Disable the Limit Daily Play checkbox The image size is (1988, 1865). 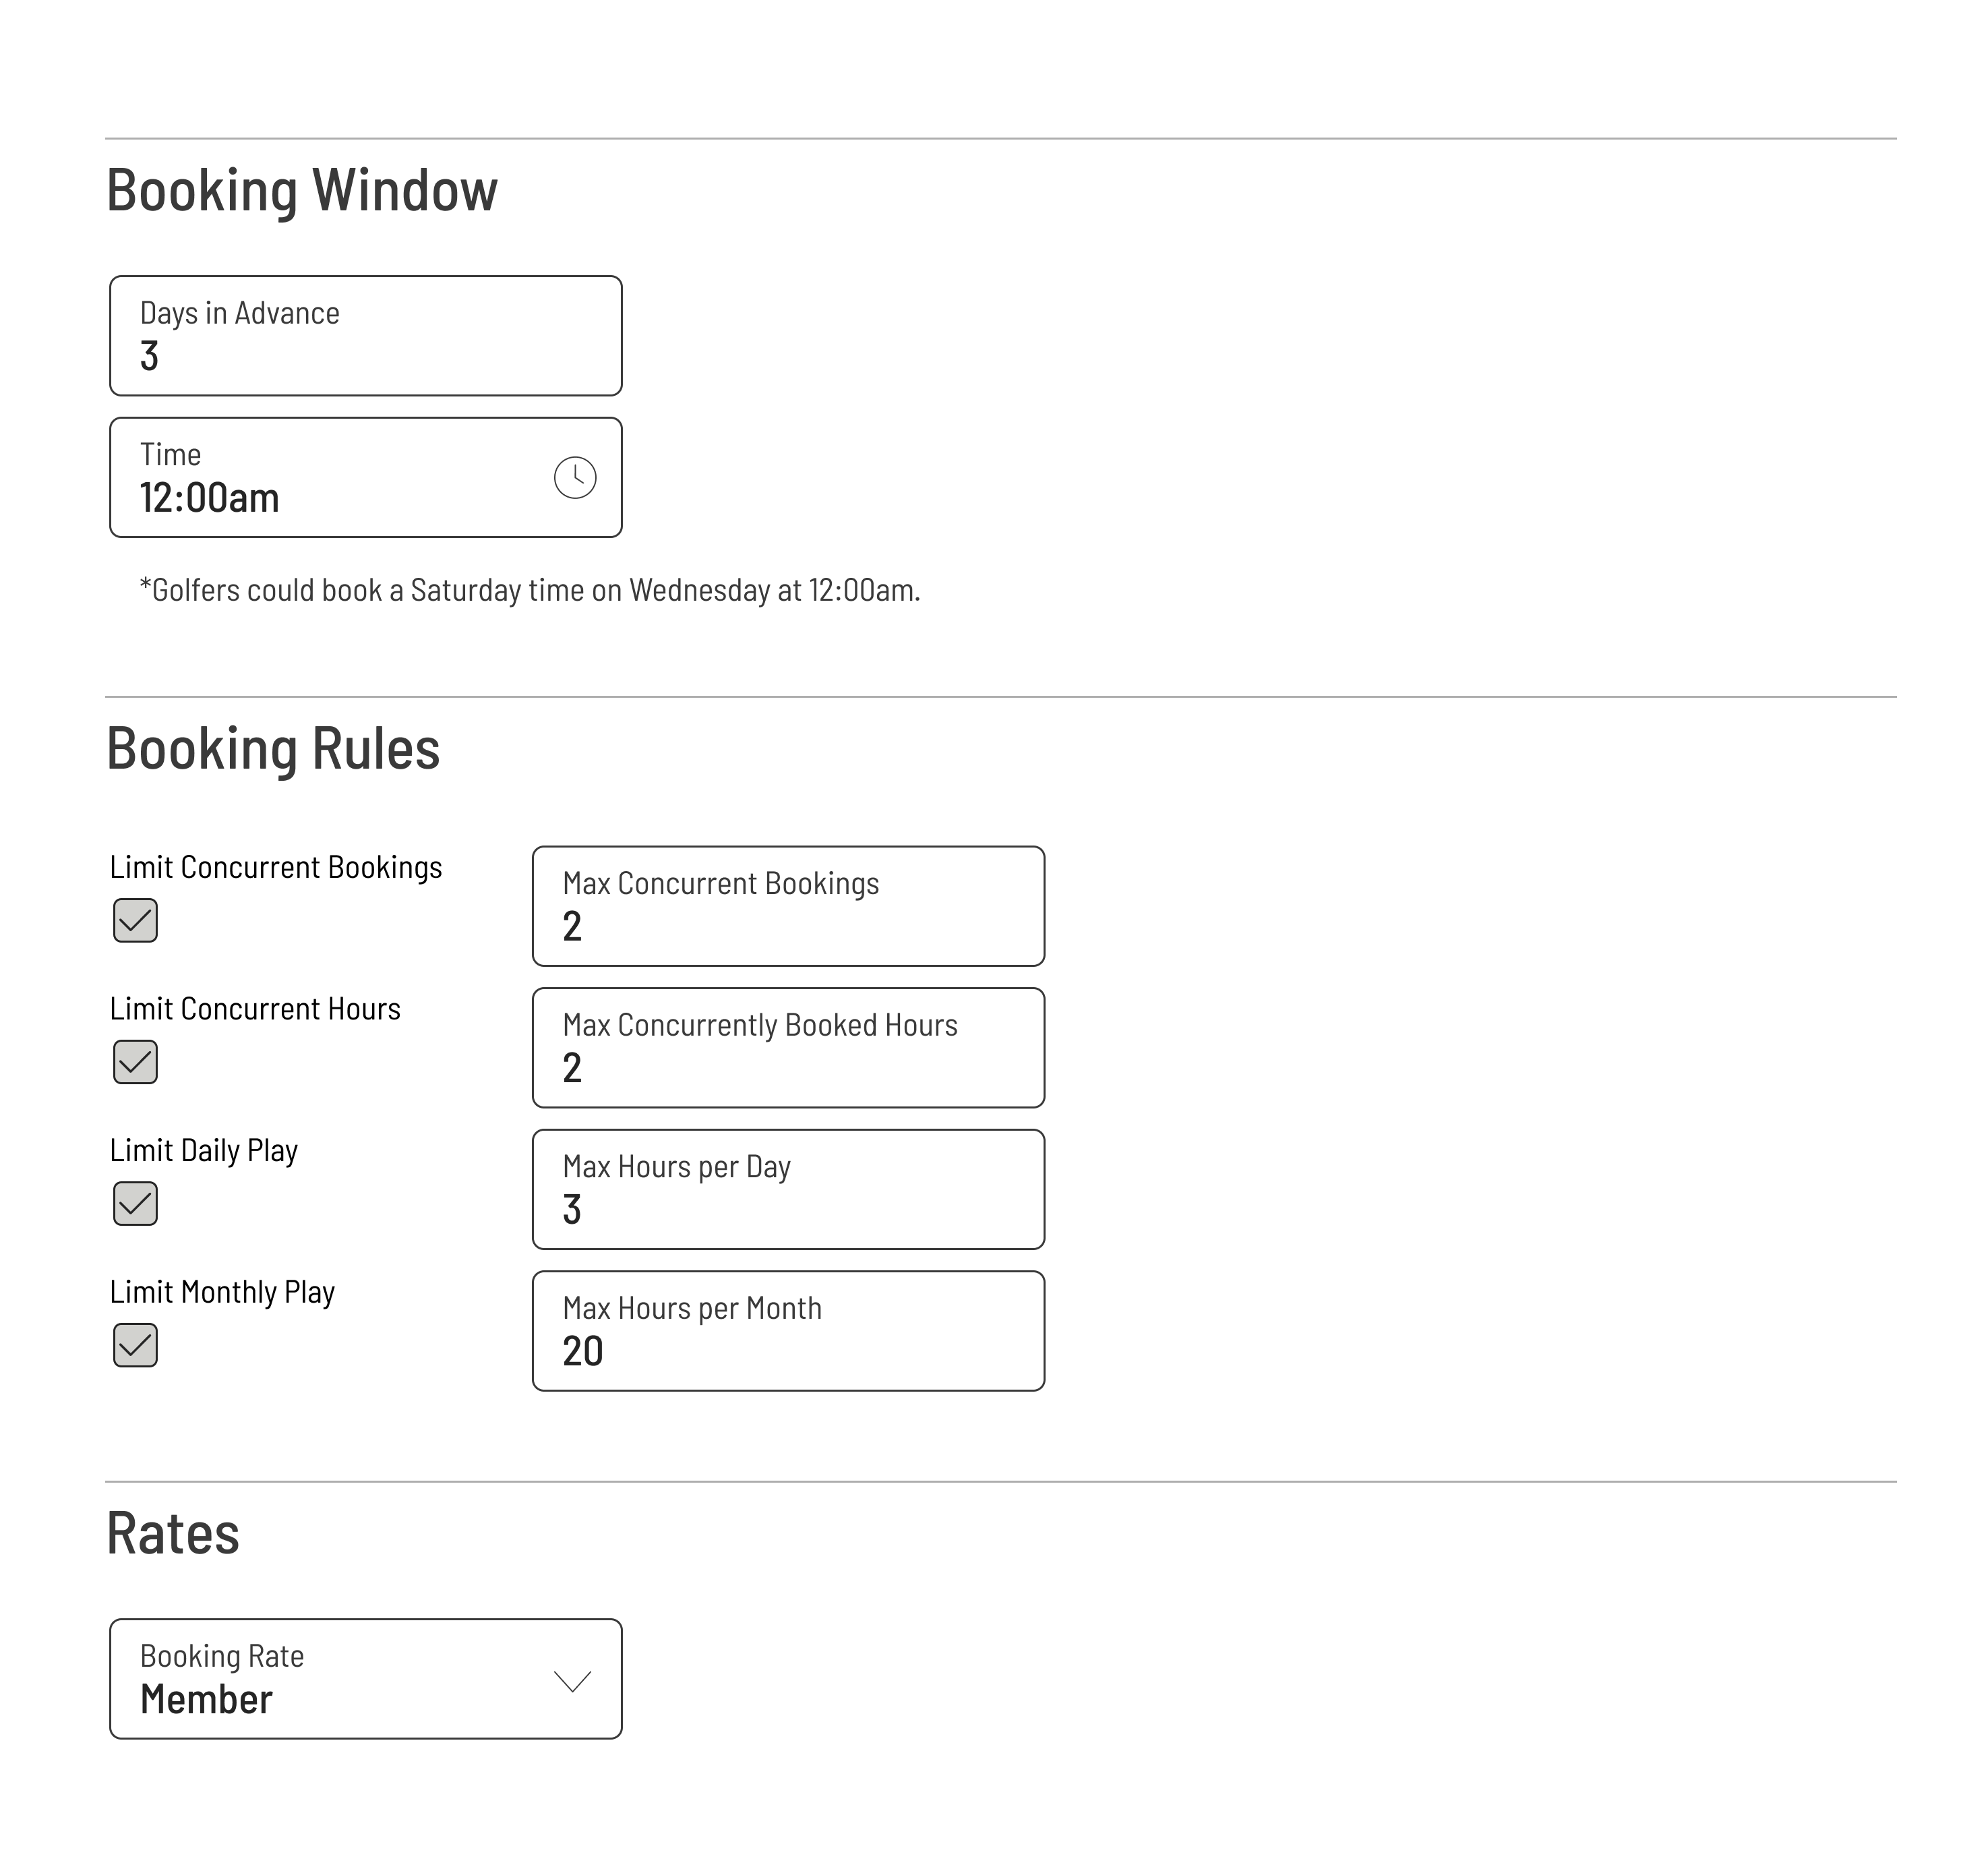point(135,1203)
